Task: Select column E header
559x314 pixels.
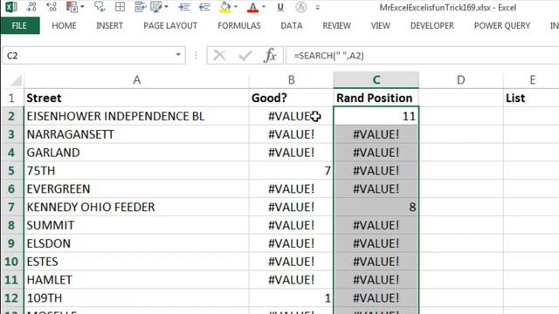Action: click(532, 79)
